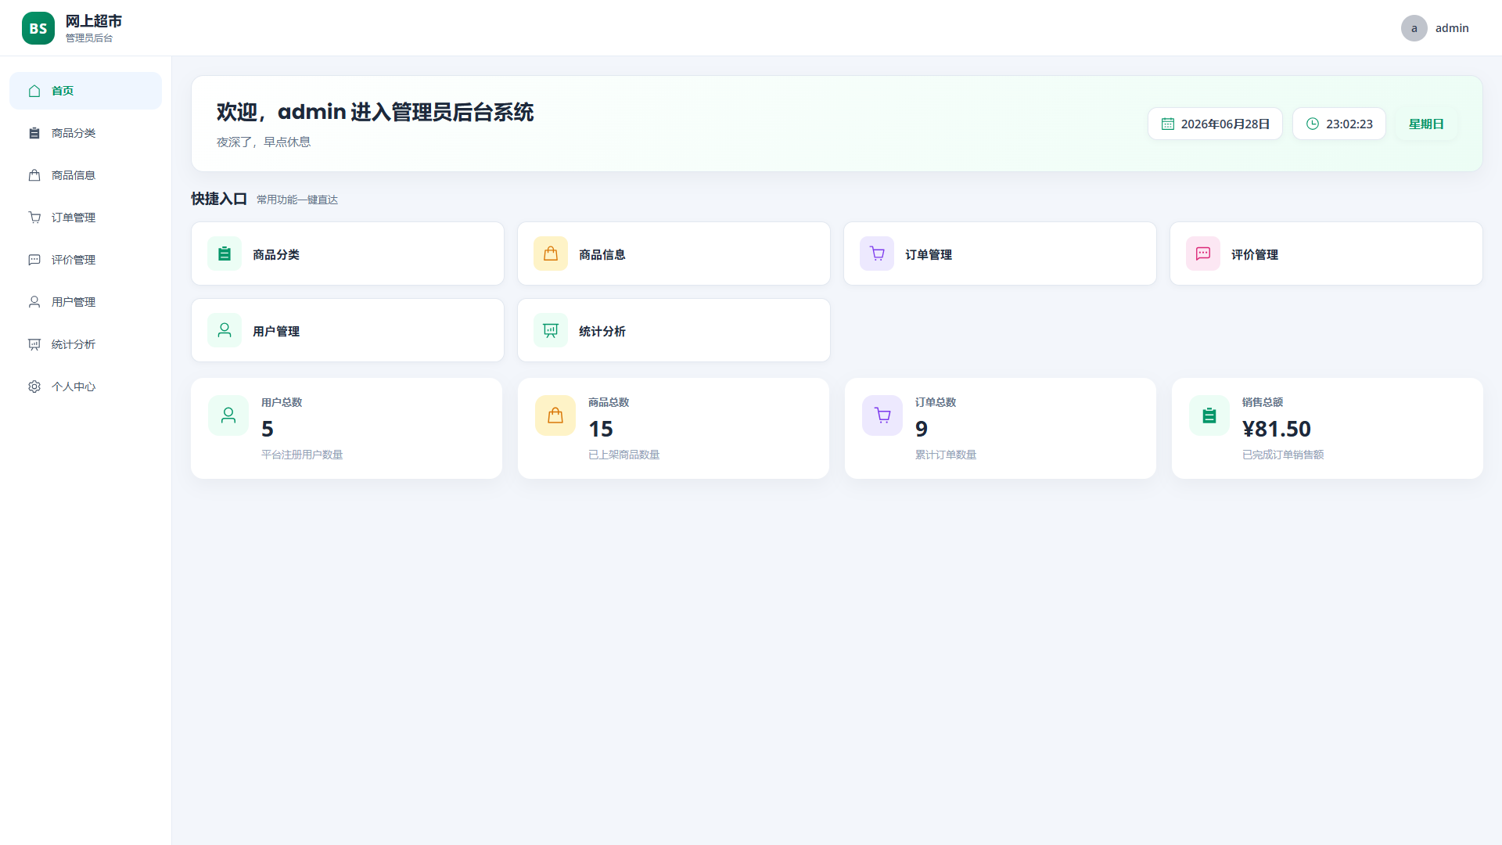
Task: Open the 统计分析 quick entry card
Action: click(x=674, y=330)
